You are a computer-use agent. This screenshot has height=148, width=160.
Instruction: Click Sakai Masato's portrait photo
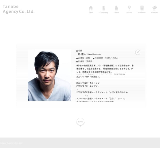pos(49,75)
